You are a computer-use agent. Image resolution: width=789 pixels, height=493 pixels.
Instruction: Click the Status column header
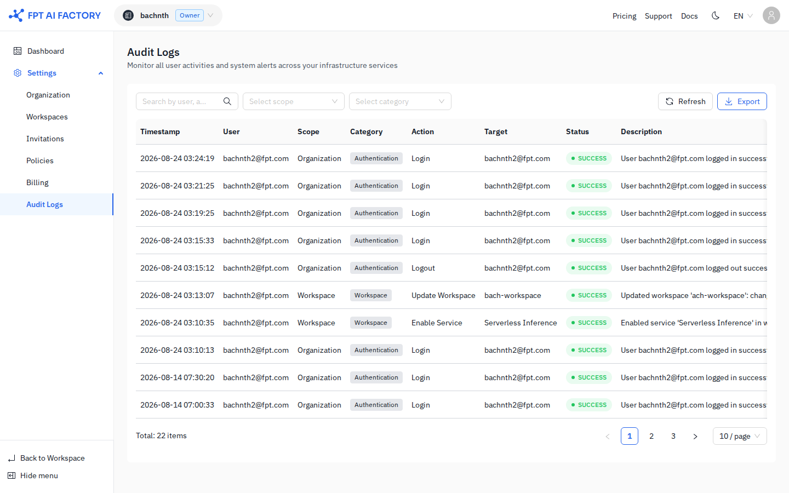578,131
